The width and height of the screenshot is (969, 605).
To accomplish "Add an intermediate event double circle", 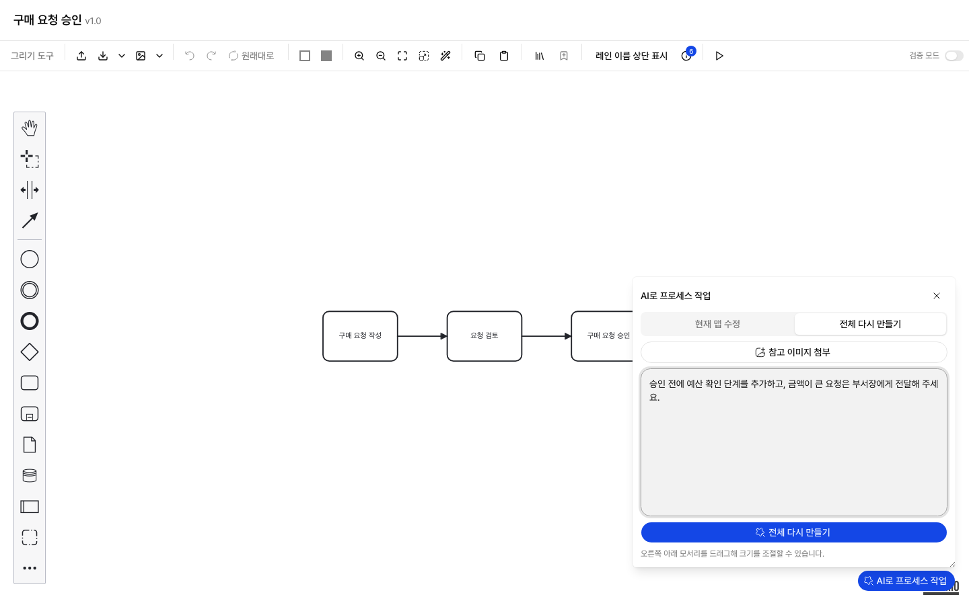I will click(x=30, y=290).
